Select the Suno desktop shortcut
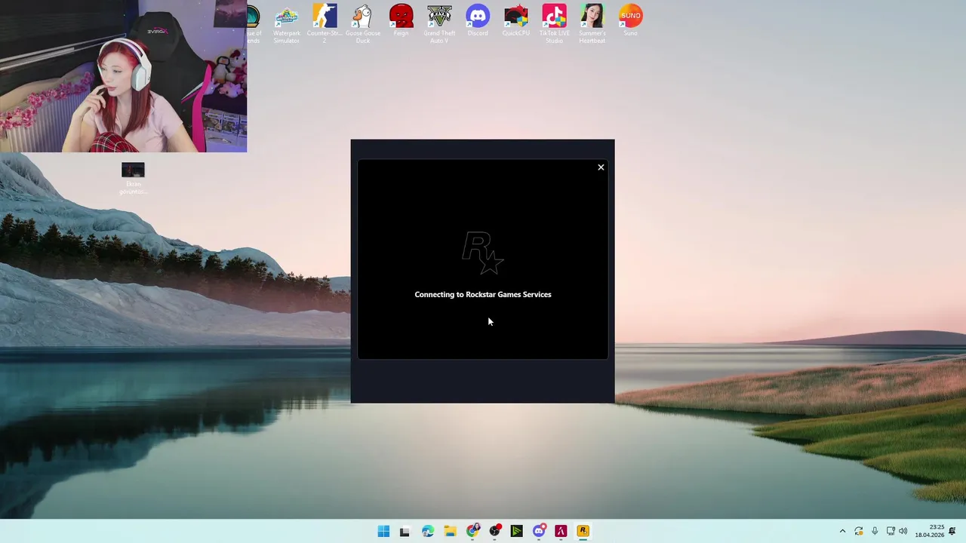 click(x=630, y=21)
